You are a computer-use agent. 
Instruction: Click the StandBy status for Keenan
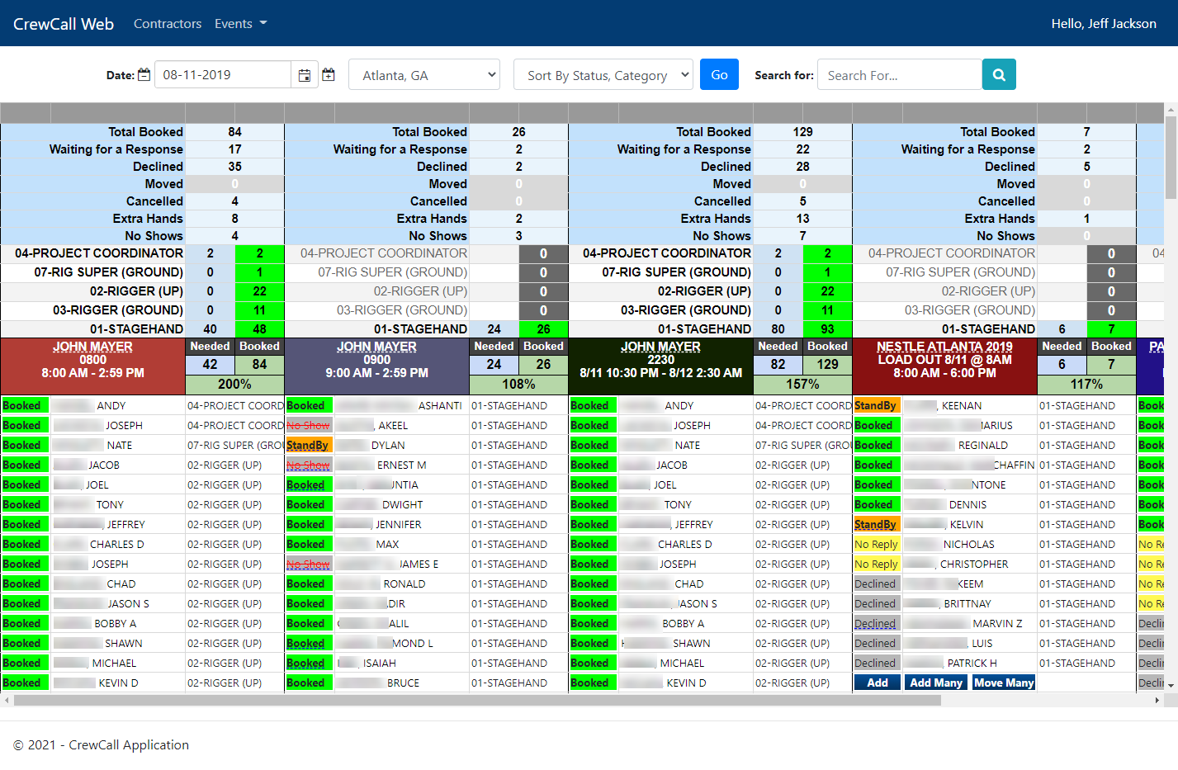876,405
